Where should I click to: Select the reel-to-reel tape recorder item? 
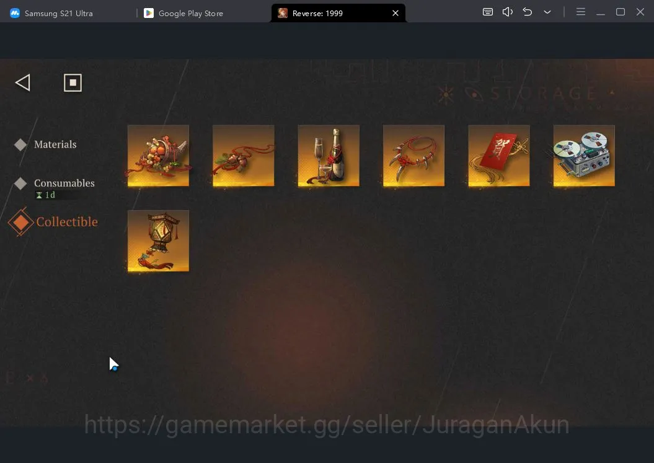click(x=584, y=156)
